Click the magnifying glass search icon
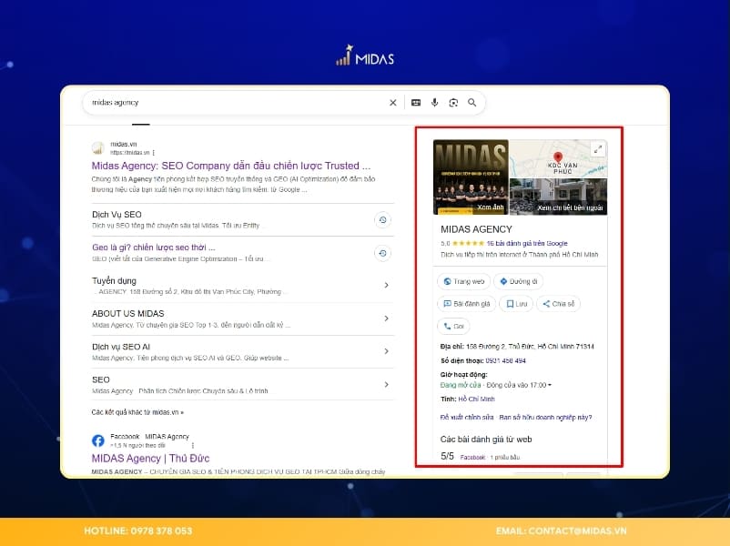Image resolution: width=730 pixels, height=546 pixels. 472,103
